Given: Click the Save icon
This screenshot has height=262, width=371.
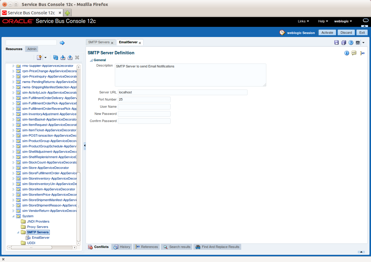Looking at the screenshot, I should point(336,43).
